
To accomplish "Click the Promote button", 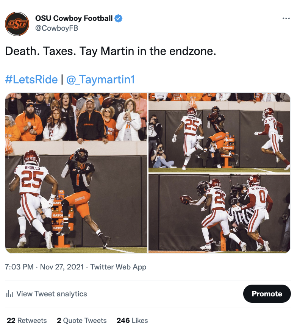I will tap(267, 294).
